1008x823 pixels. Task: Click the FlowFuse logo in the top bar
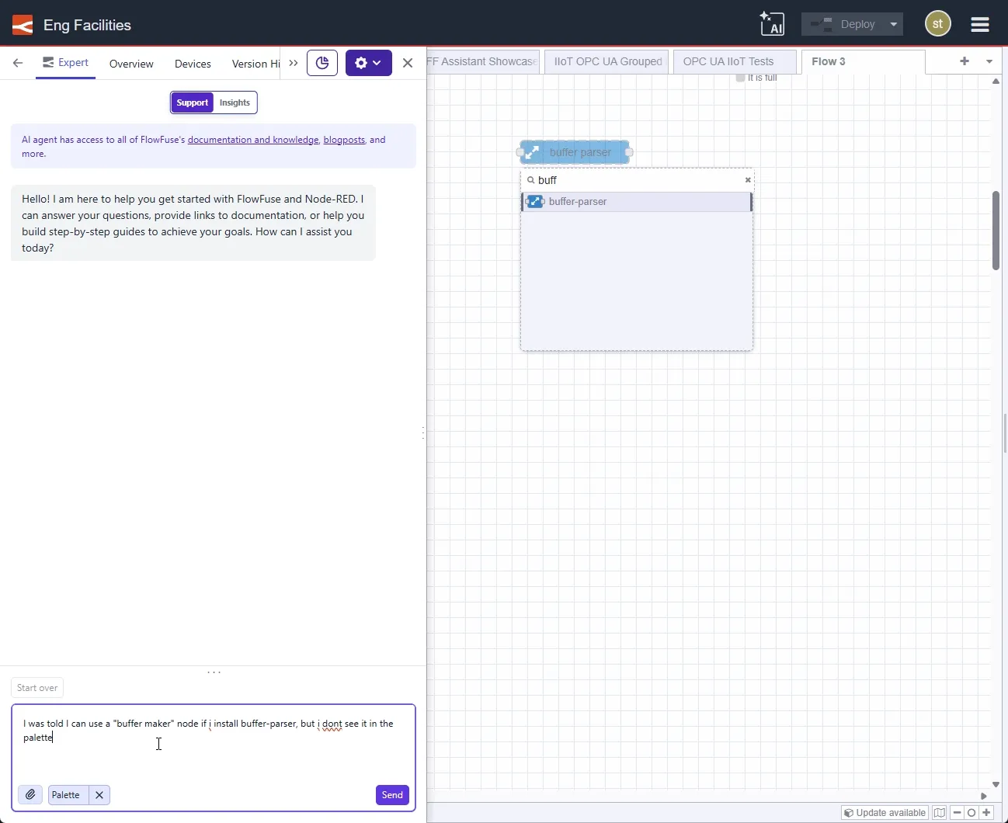22,24
